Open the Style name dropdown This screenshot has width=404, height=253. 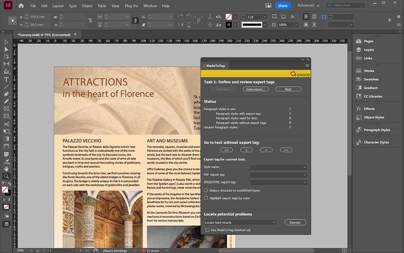(278, 167)
